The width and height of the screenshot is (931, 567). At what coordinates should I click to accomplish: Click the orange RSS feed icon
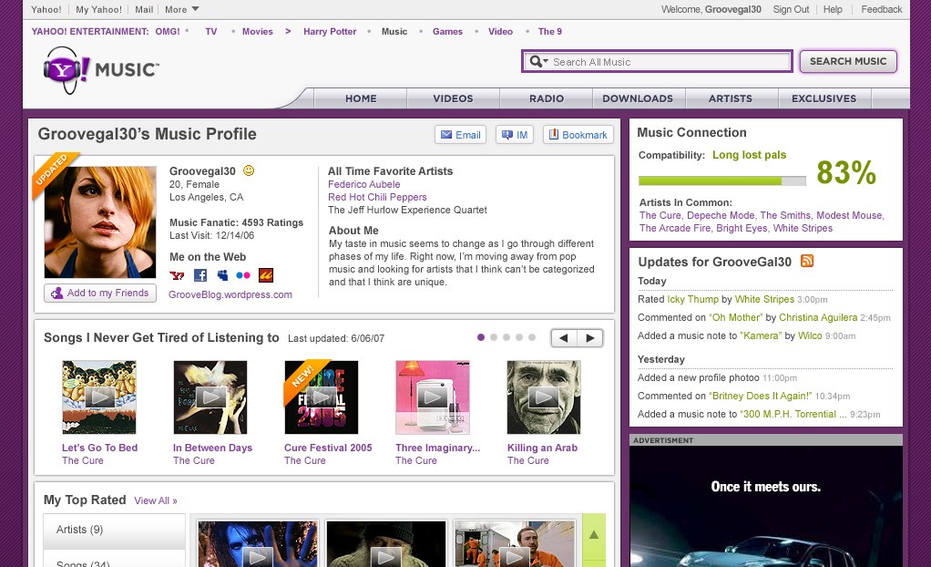[x=806, y=262]
